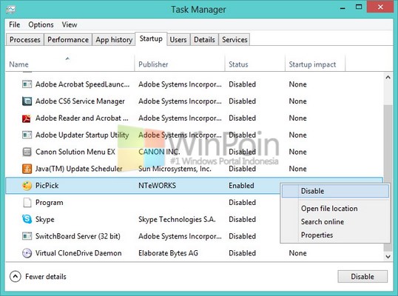Select the Java(TM) Update Scheduler name
The width and height of the screenshot is (398, 296).
click(x=78, y=169)
